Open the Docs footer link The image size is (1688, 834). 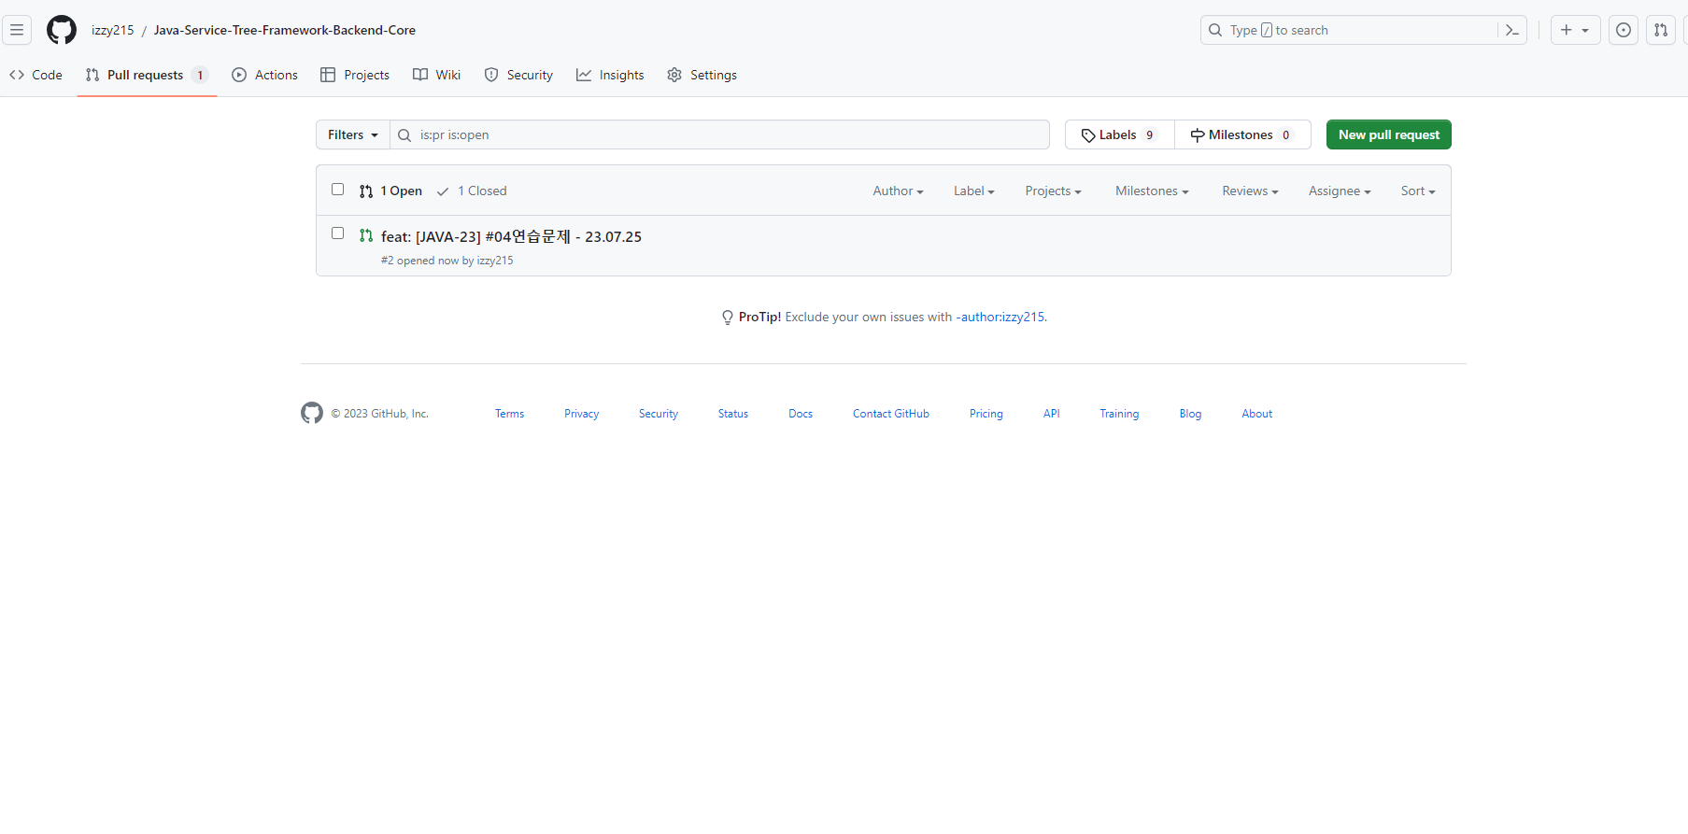[x=801, y=414]
